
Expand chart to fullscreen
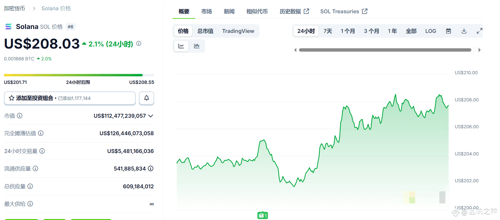[x=479, y=31]
